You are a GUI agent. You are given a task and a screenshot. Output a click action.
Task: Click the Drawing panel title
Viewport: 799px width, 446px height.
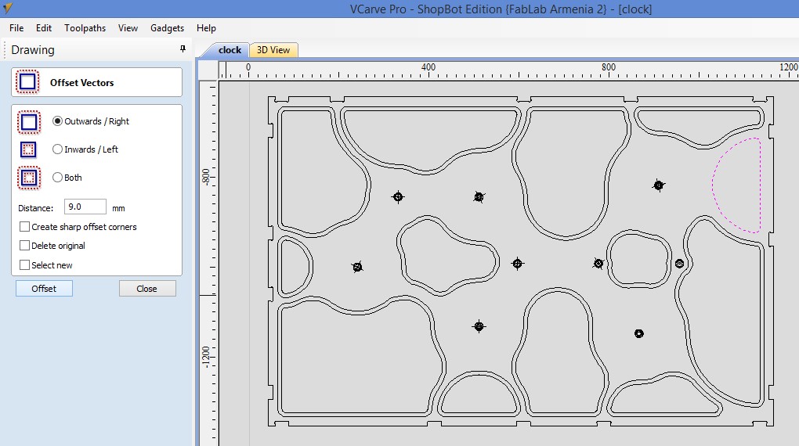pos(33,50)
